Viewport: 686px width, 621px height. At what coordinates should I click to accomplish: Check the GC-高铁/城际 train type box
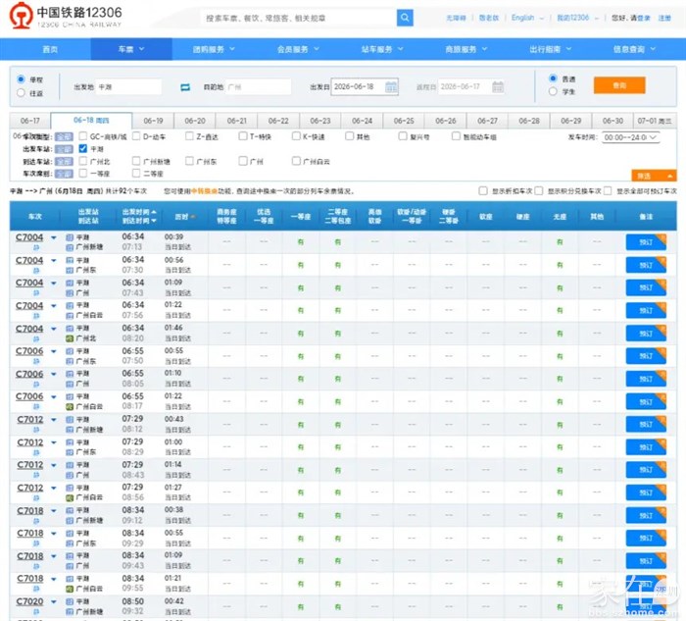(x=83, y=136)
